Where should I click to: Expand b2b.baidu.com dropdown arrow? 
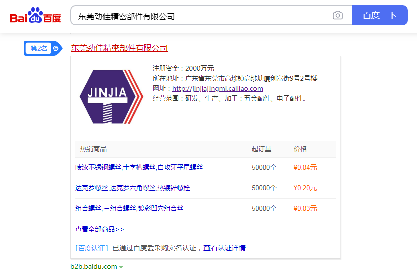pos(121,267)
